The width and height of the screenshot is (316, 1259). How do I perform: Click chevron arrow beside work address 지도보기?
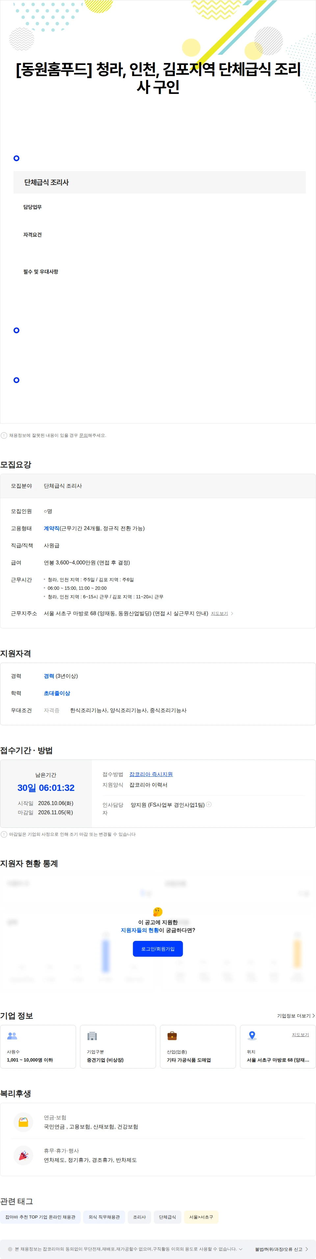pyautogui.click(x=232, y=614)
